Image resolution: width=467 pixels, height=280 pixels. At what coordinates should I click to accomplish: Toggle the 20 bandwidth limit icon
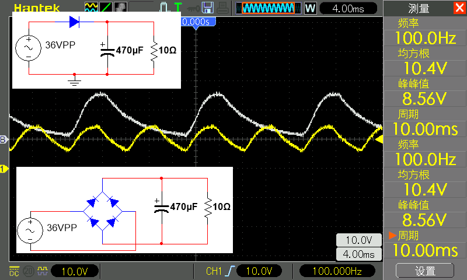[x=29, y=271]
